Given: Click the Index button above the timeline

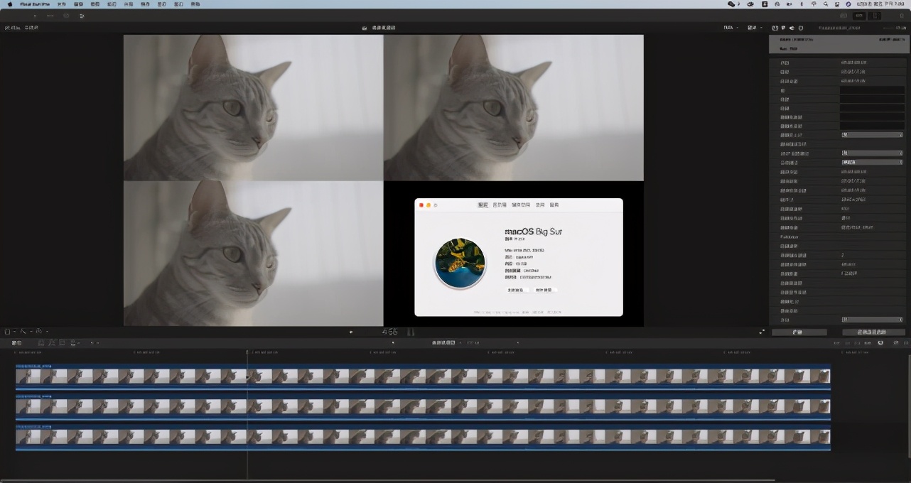Looking at the screenshot, I should (16, 342).
